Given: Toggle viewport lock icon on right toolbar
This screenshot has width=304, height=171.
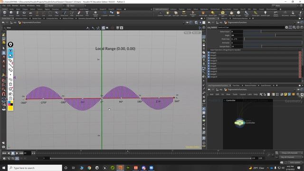Looking at the screenshot, I should [204, 45].
